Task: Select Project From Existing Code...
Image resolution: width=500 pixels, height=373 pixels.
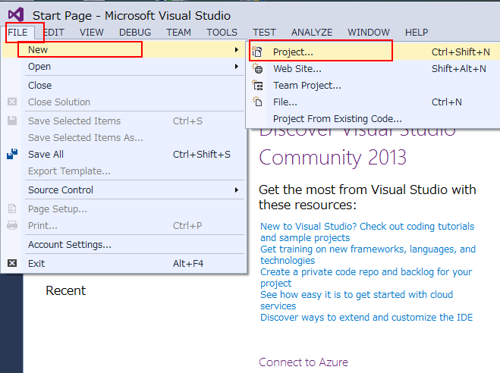Action: (x=374, y=118)
